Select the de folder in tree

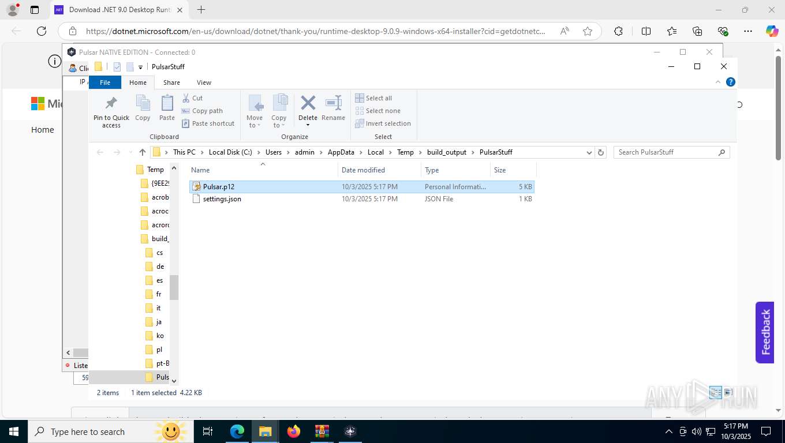[155, 266]
